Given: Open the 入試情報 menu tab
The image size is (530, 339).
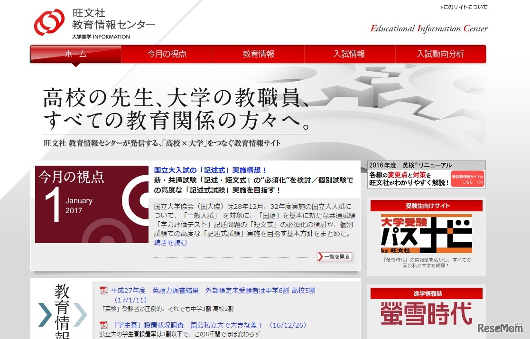Looking at the screenshot, I should point(350,54).
